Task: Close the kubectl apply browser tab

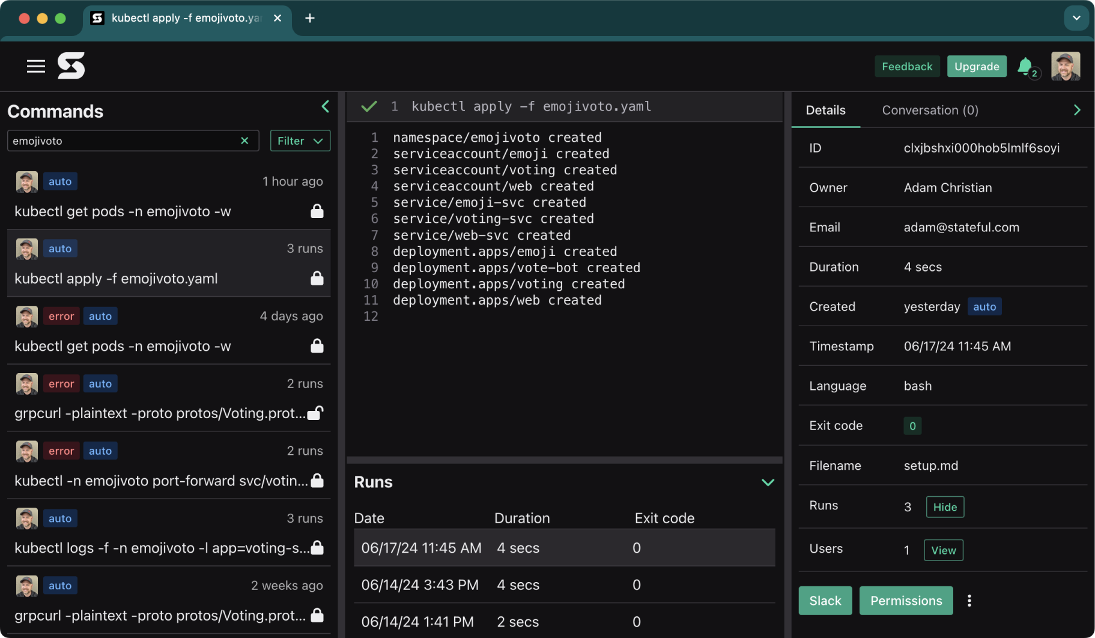Action: pyautogui.click(x=278, y=18)
